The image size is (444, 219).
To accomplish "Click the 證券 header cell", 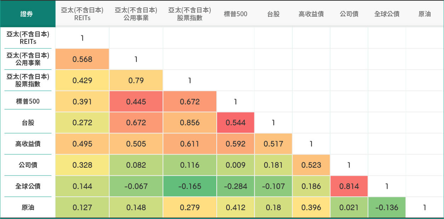I will (28, 14).
